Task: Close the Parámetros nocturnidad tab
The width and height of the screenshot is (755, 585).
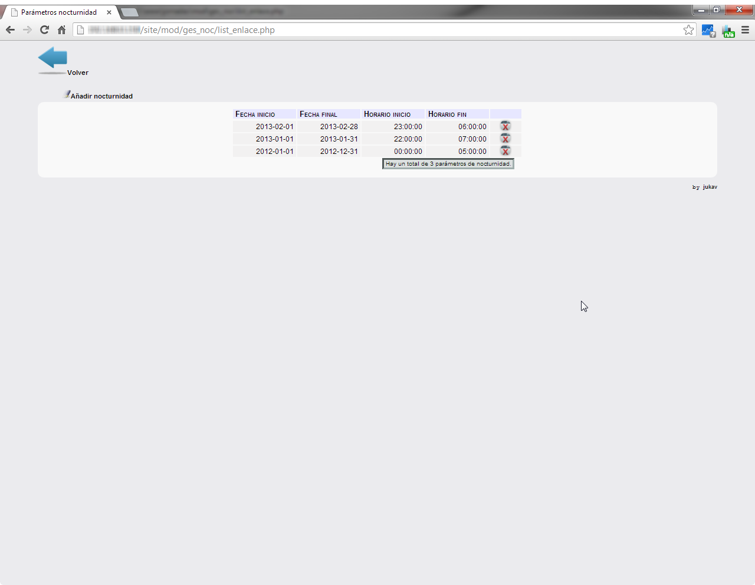Action: [109, 12]
